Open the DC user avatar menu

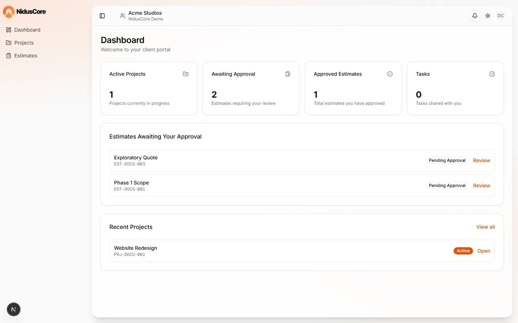[501, 16]
